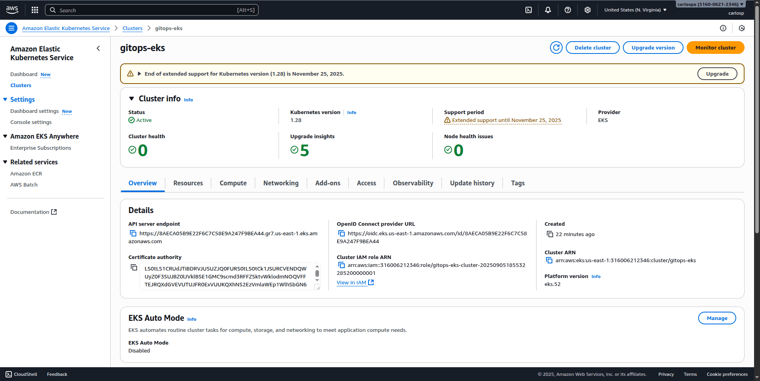
Task: Click the Manage button for EKS Auto Mode
Action: click(x=716, y=318)
